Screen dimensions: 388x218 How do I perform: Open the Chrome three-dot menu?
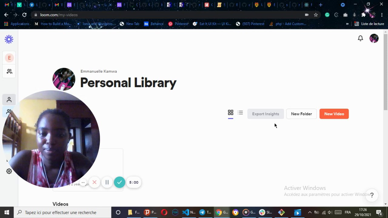pyautogui.click(x=382, y=15)
